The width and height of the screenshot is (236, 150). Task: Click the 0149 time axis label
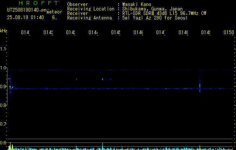[x=206, y=32]
